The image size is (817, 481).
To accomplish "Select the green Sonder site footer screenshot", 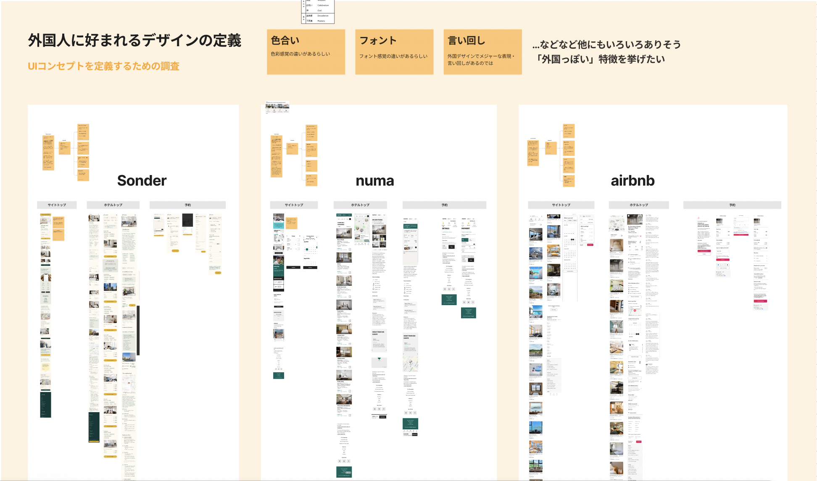I will point(45,405).
